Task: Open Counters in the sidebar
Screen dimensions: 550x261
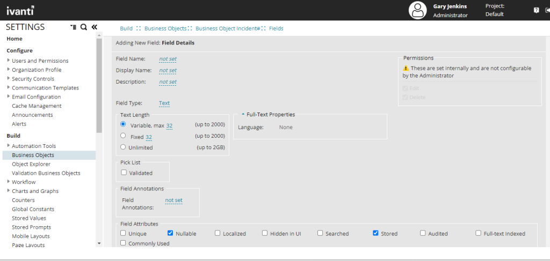Action: (23, 200)
